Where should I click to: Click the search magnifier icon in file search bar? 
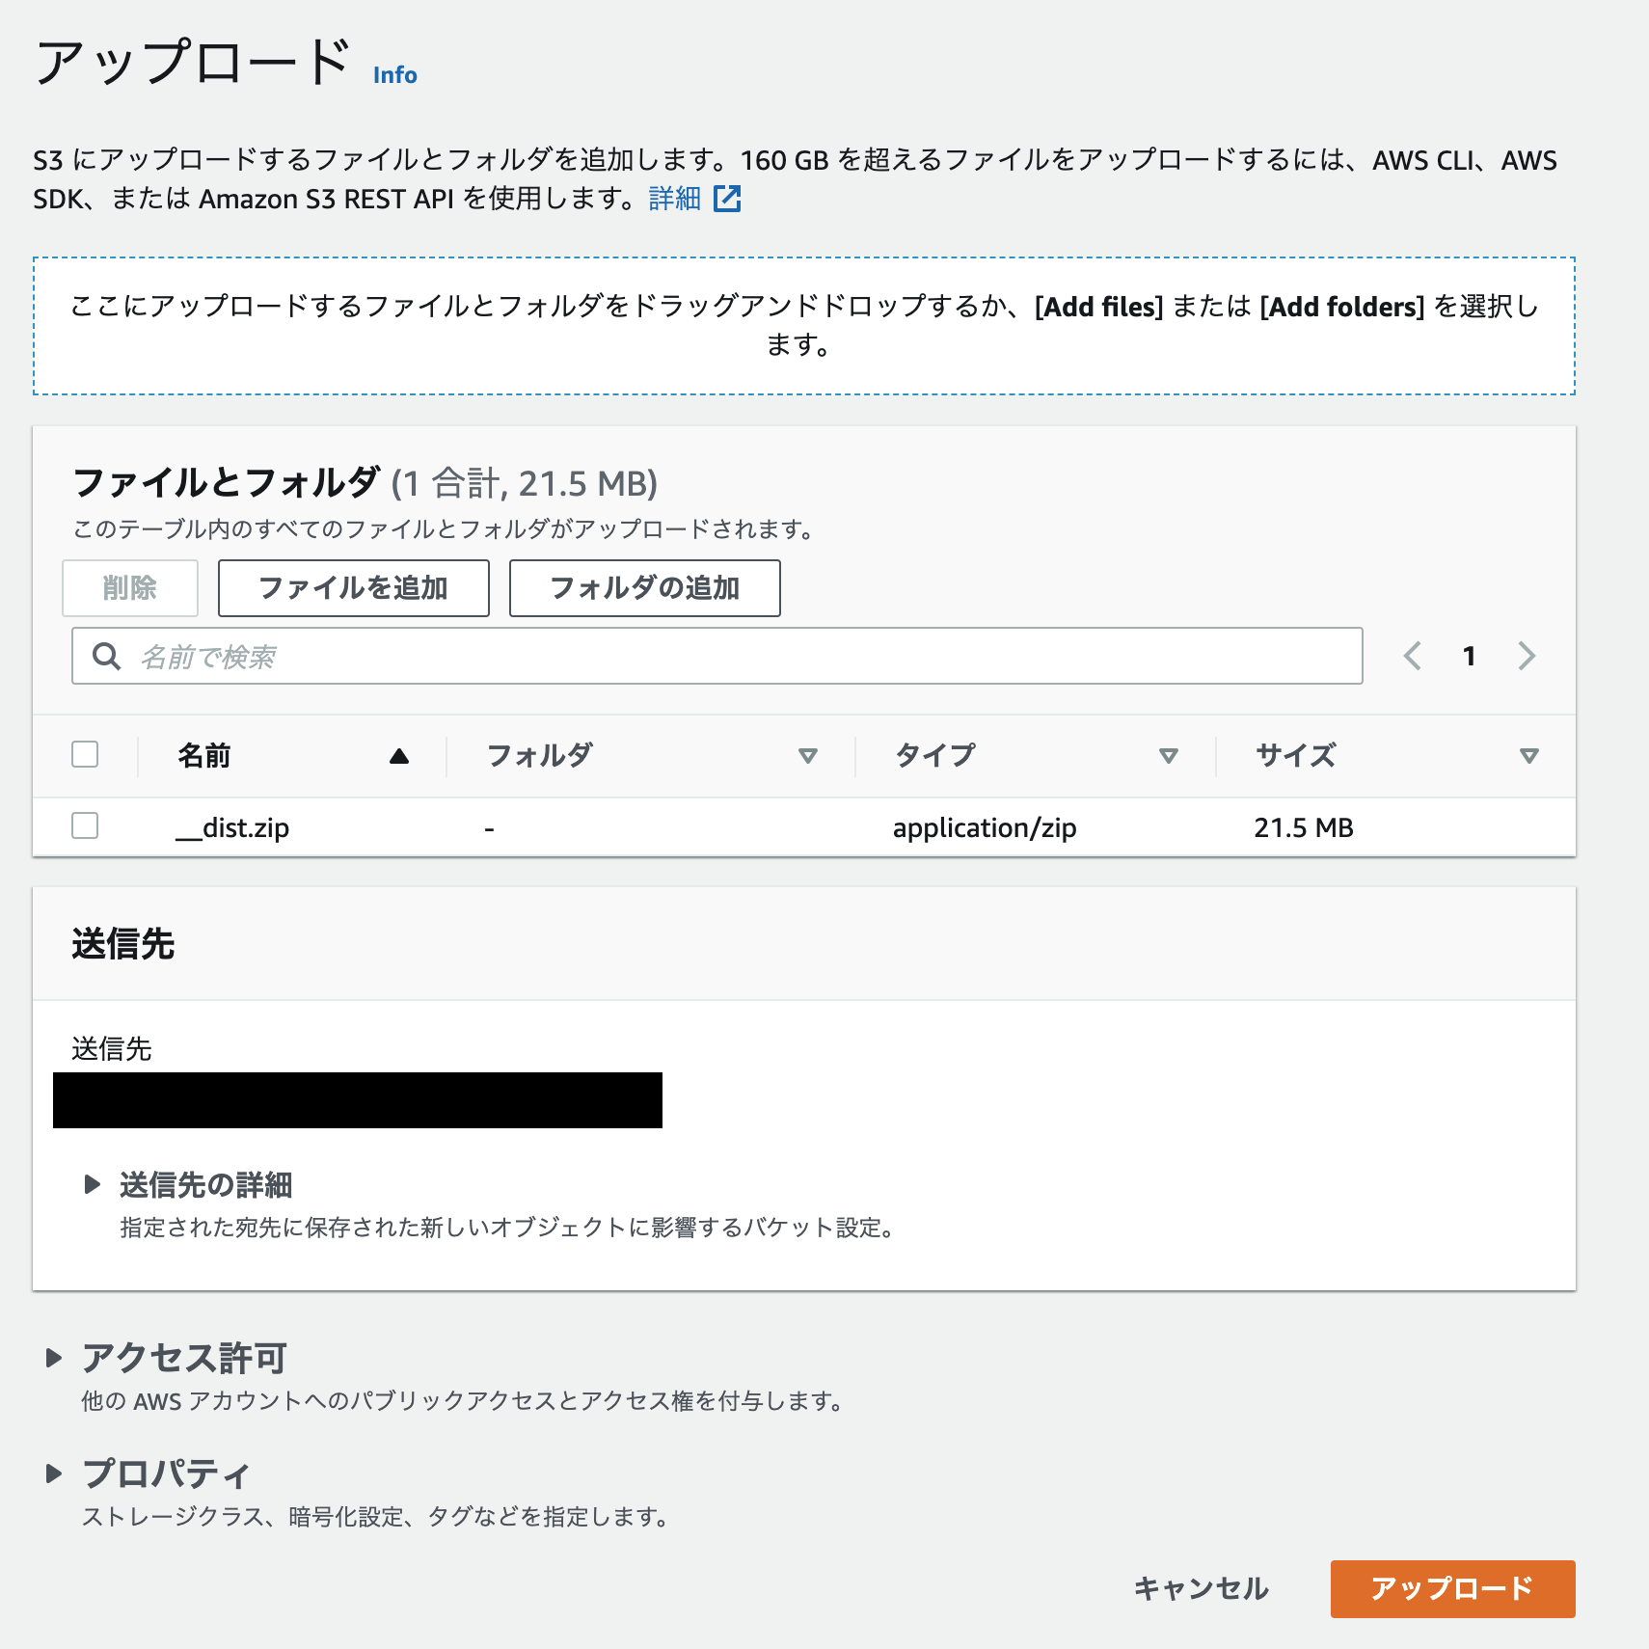click(106, 657)
